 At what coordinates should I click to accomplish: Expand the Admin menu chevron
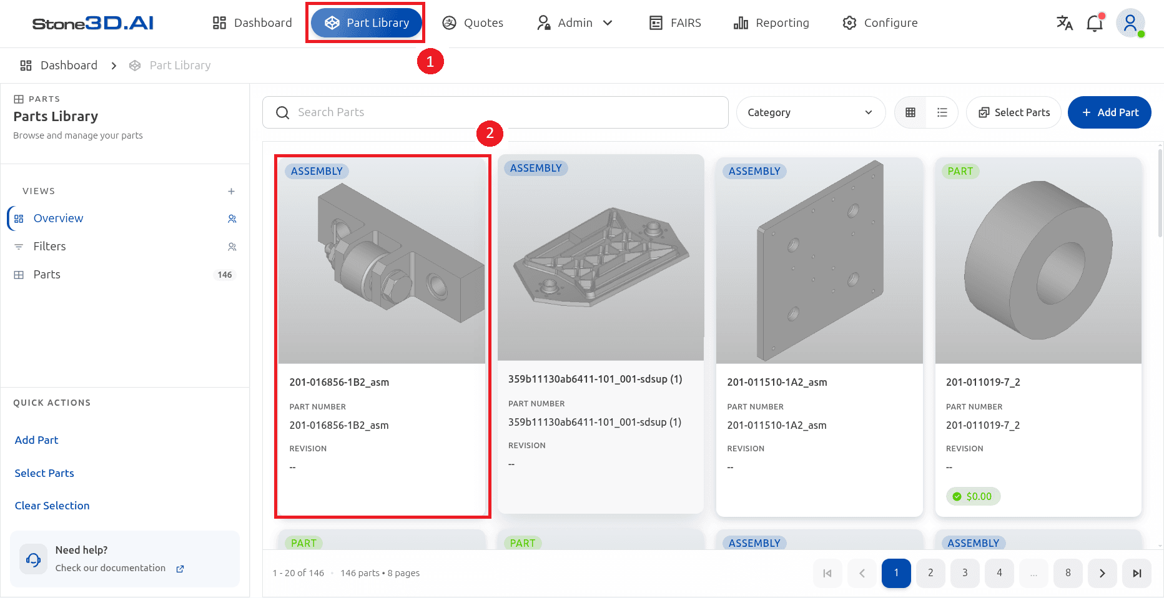tap(608, 23)
